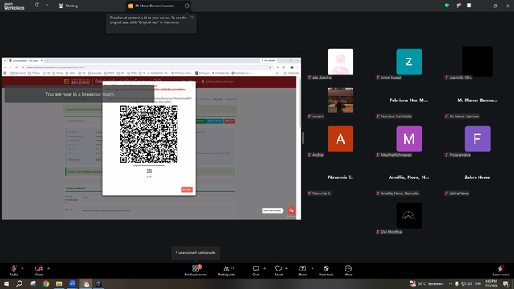
Task: Select the Meeting tab
Action: [x=68, y=6]
